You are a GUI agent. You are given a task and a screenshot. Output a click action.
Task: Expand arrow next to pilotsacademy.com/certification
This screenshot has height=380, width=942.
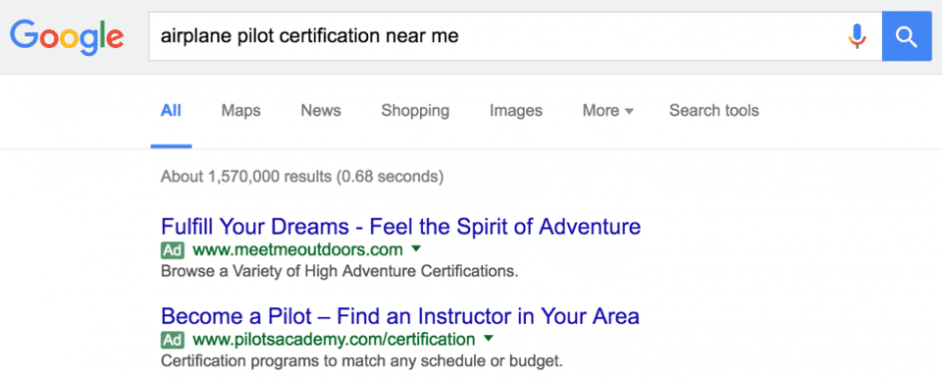pos(489,339)
